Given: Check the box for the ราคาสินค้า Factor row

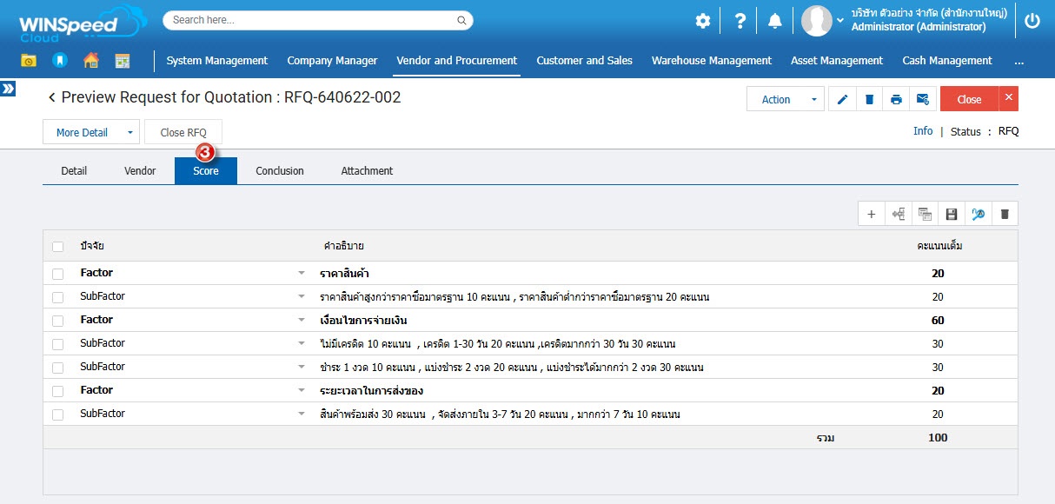Looking at the screenshot, I should (x=57, y=274).
